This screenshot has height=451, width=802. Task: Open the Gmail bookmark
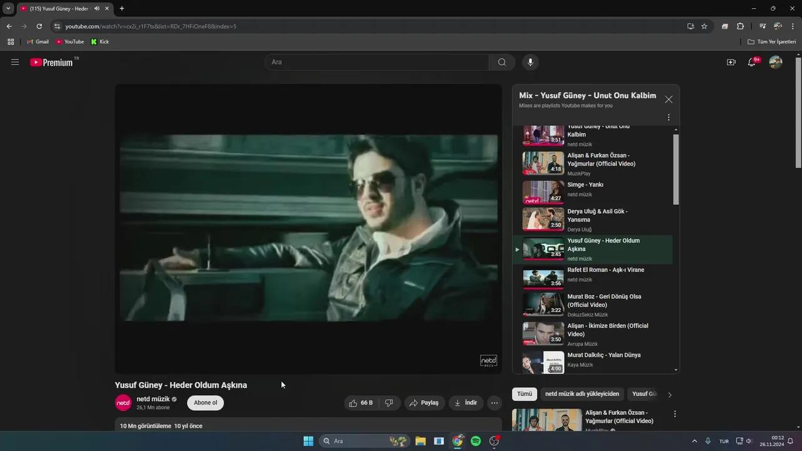click(38, 42)
